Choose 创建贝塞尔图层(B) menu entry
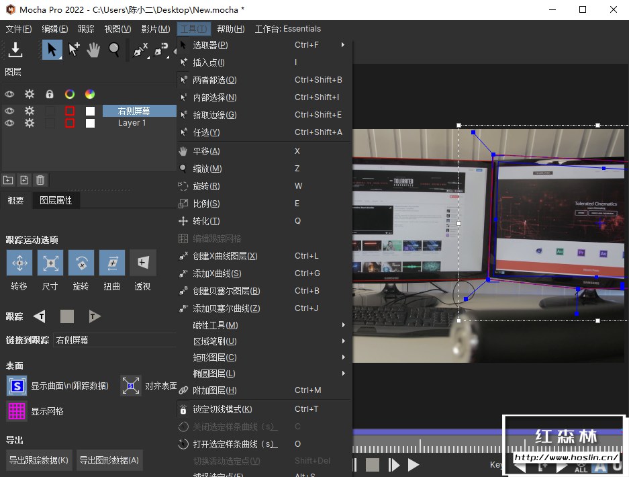The width and height of the screenshot is (629, 477). click(264, 291)
